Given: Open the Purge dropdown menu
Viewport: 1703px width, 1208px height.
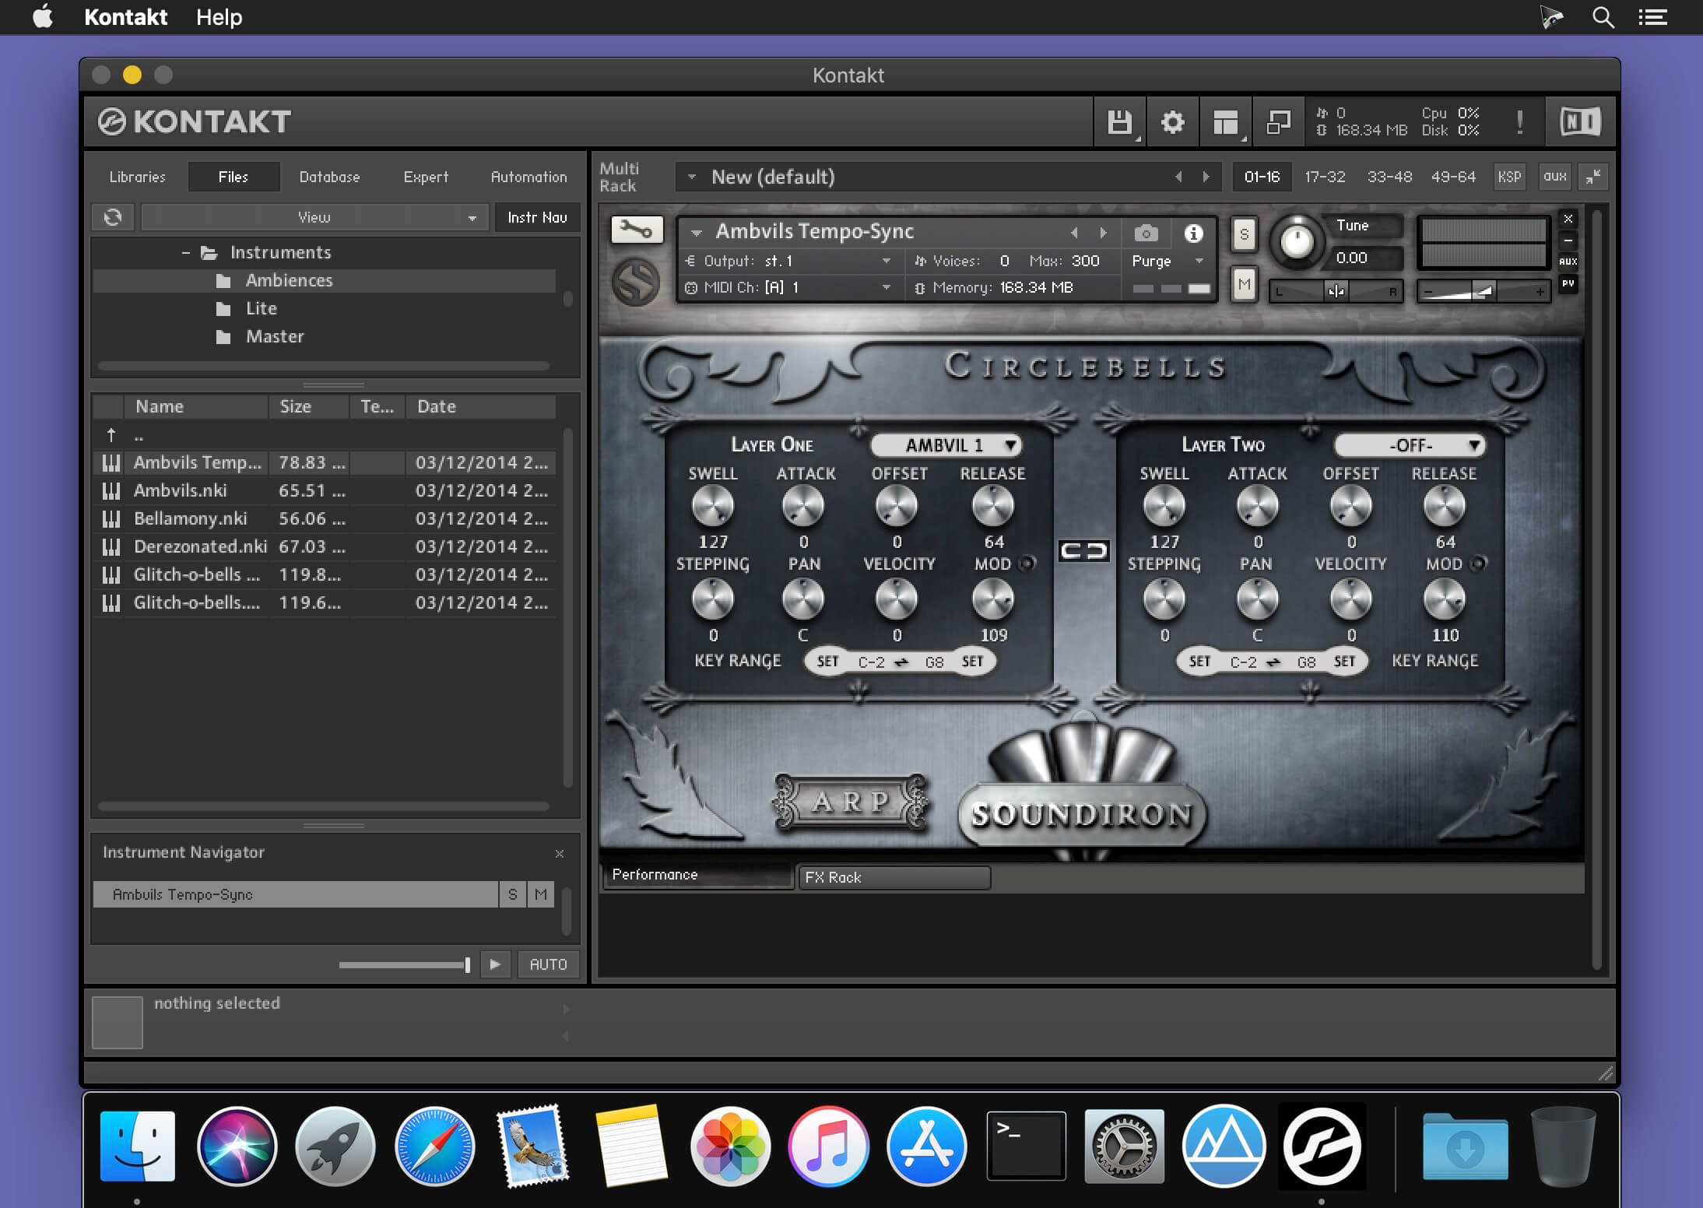Looking at the screenshot, I should coord(1168,261).
